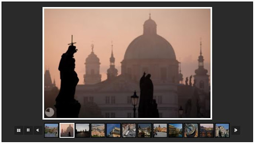Select the sixth thumbnail of aerial rooftops
The width and height of the screenshot is (255, 144).
[x=129, y=130]
